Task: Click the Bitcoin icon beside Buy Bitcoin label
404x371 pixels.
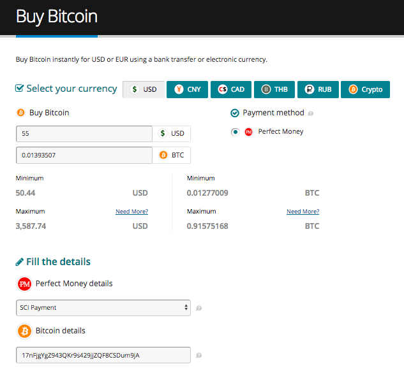Action: [x=20, y=113]
